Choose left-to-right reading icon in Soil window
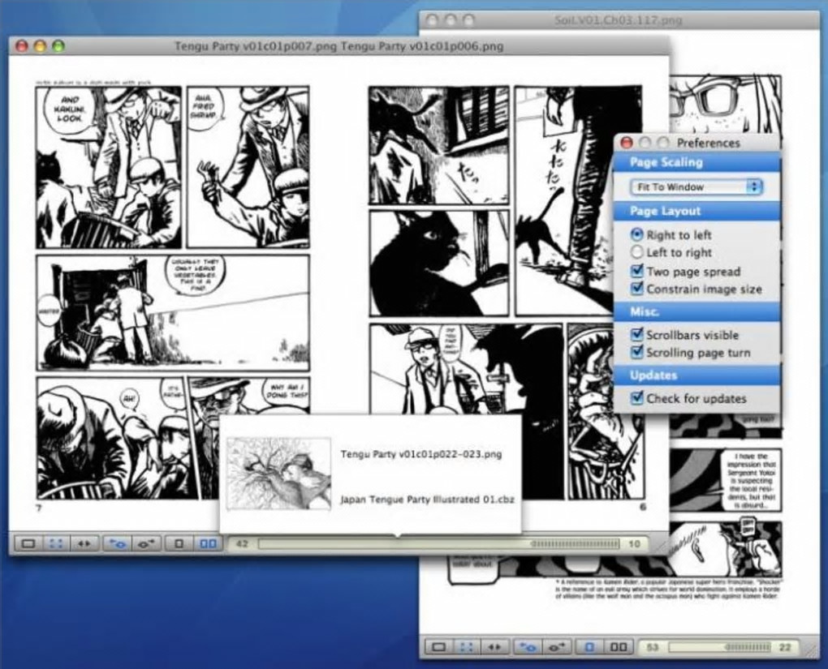 (x=556, y=647)
